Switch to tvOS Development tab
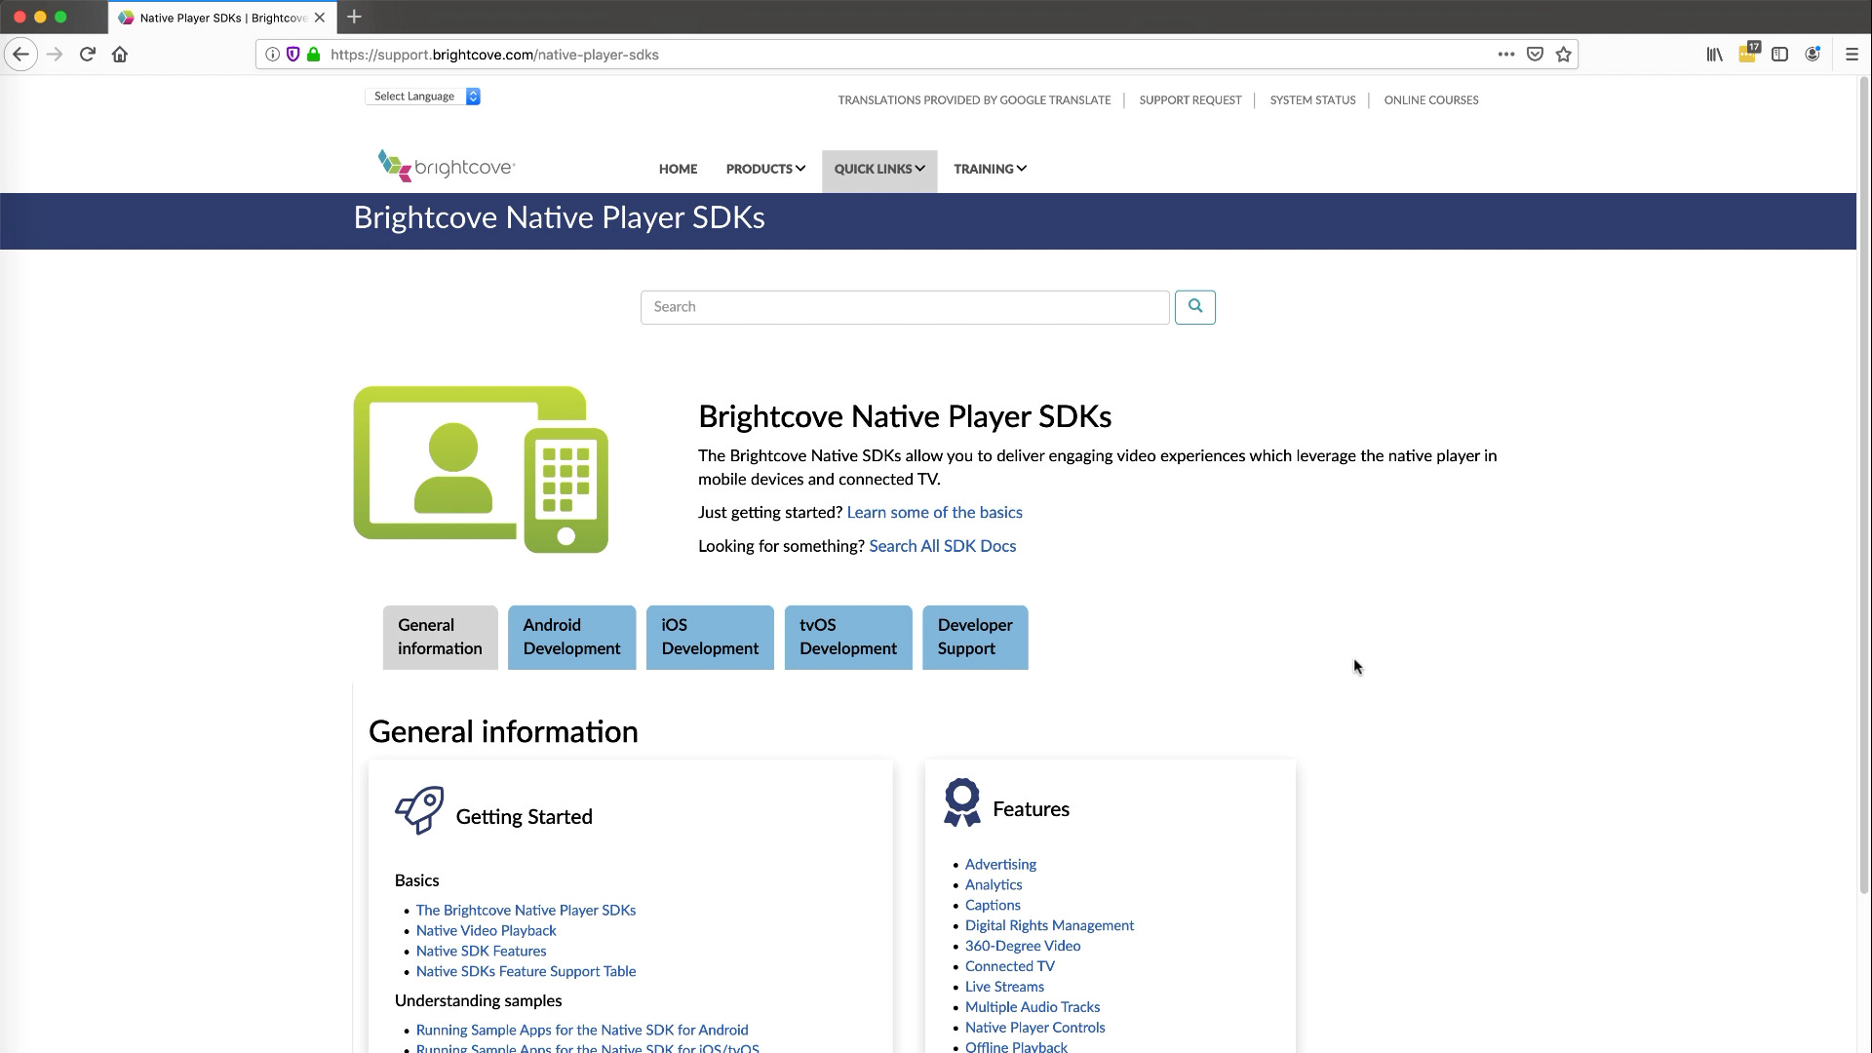 [848, 638]
